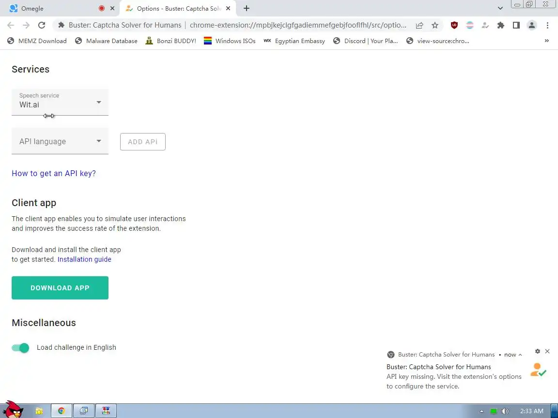
Task: Close the Options - Buster tab
Action: [x=229, y=8]
